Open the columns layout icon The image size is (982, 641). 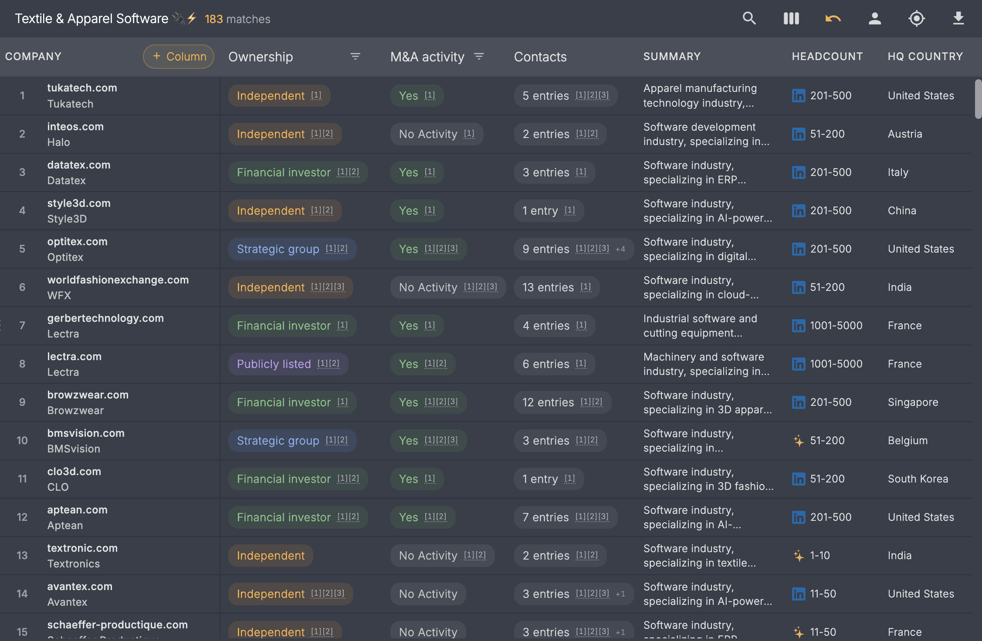point(791,18)
